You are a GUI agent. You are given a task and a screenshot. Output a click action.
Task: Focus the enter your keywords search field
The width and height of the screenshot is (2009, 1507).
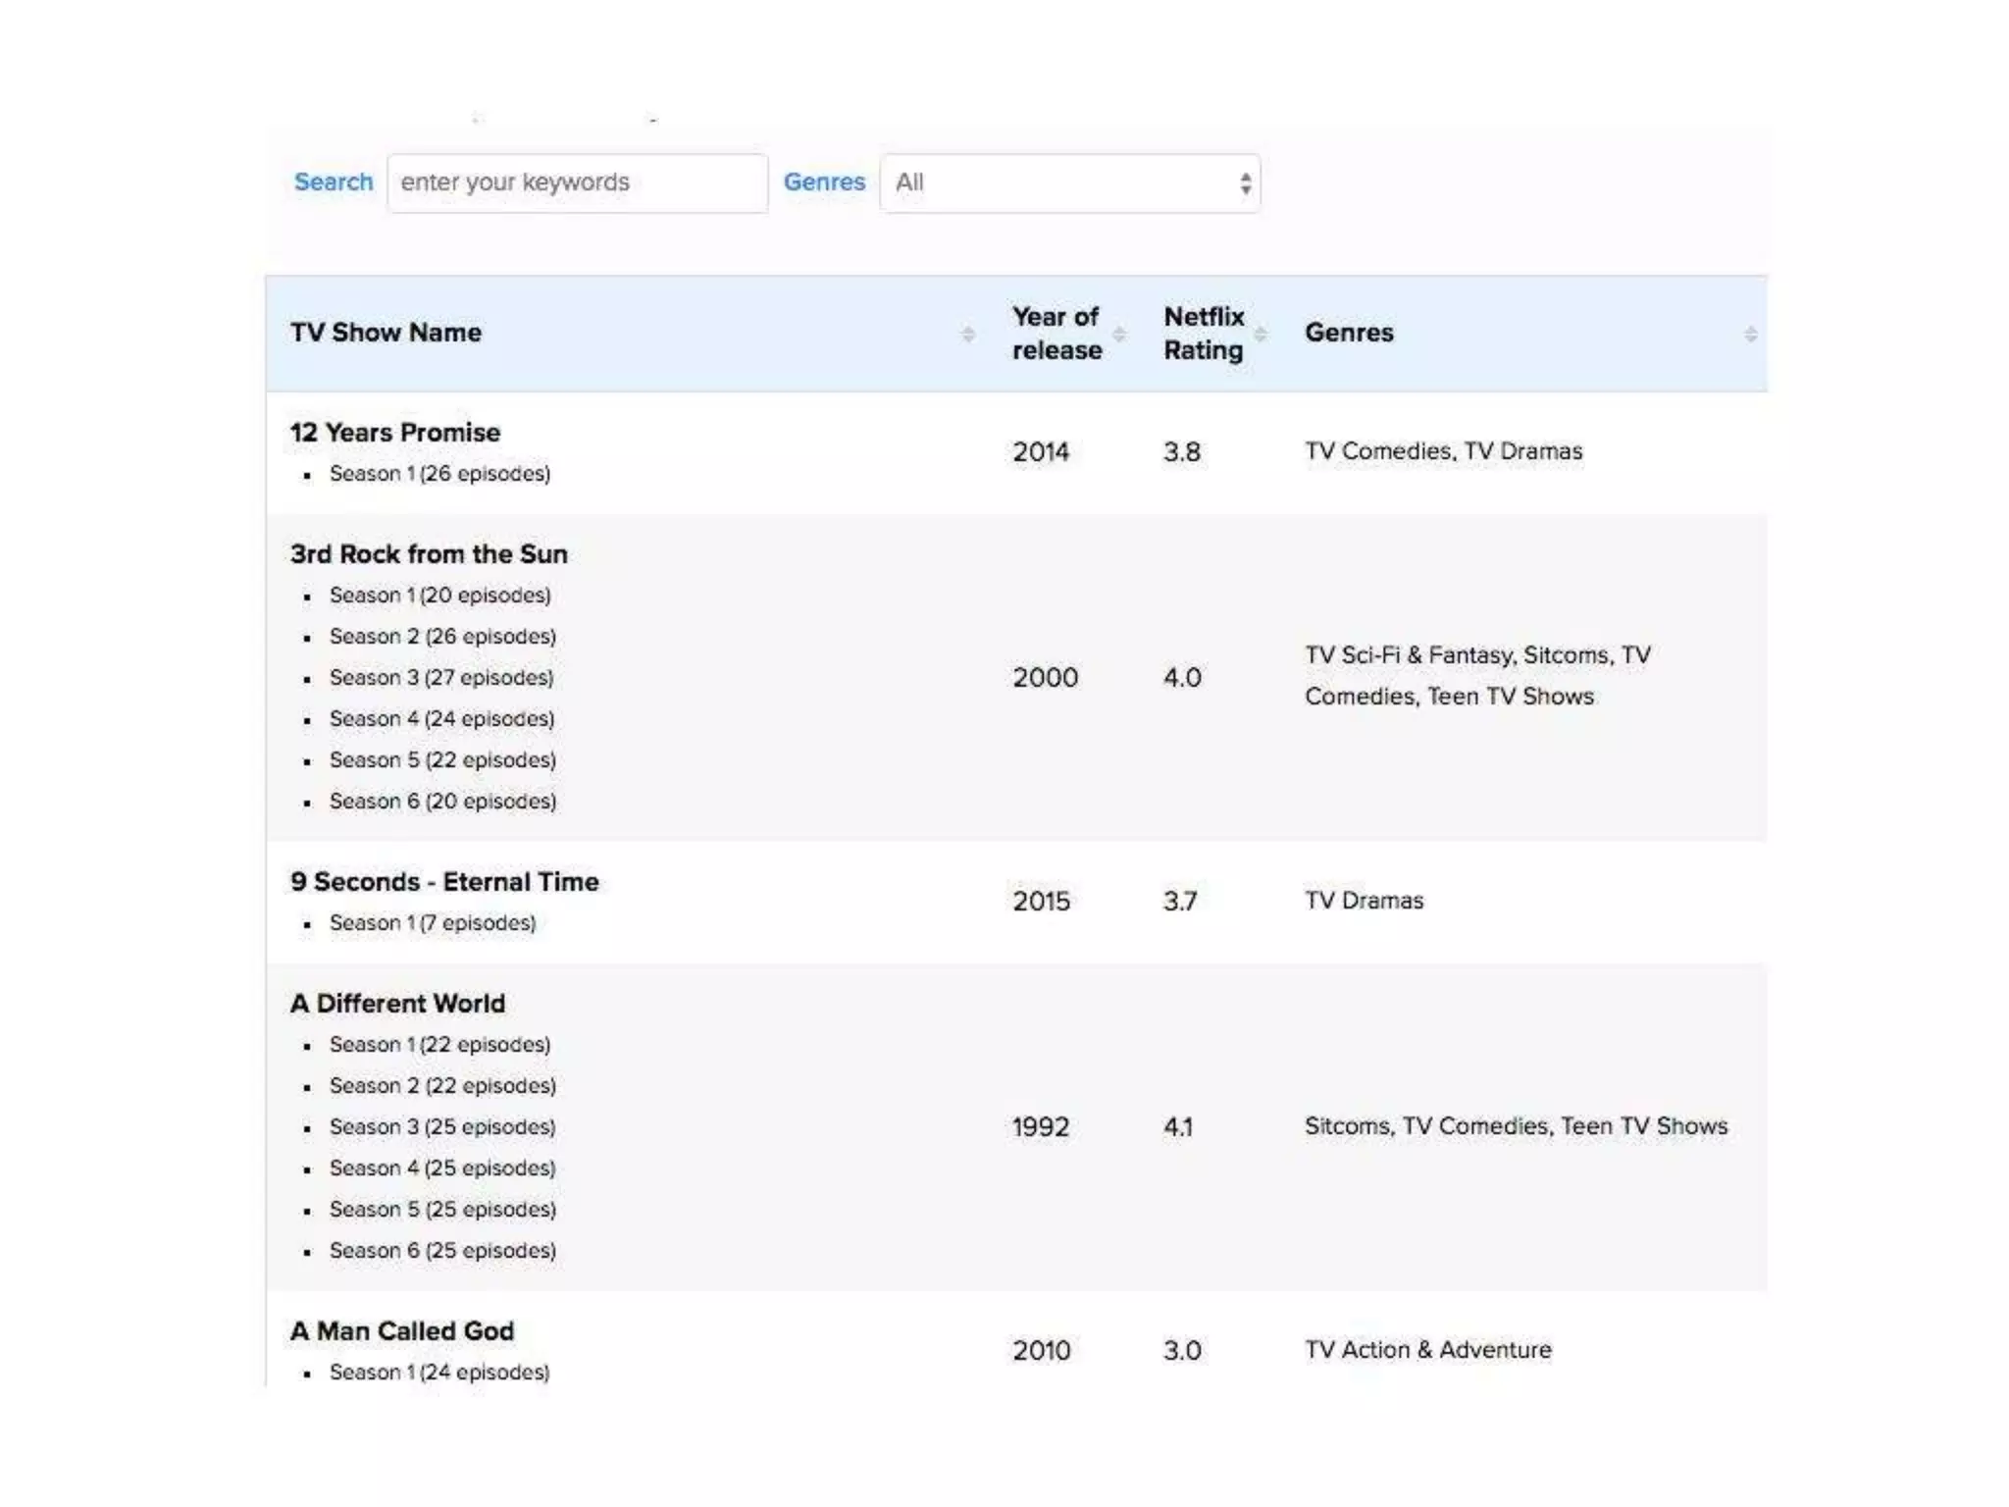coord(577,183)
